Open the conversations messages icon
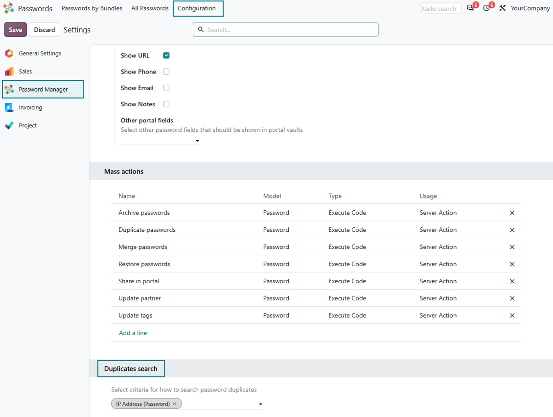The height and width of the screenshot is (417, 553). pos(470,8)
